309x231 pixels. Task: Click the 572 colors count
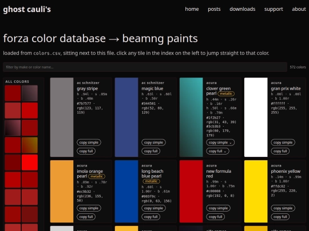(298, 67)
